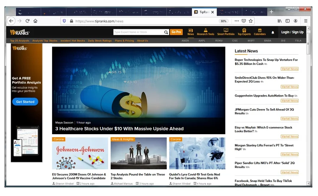This screenshot has width=318, height=196.
Task: Open the Firefox library icon
Action: 280,21
